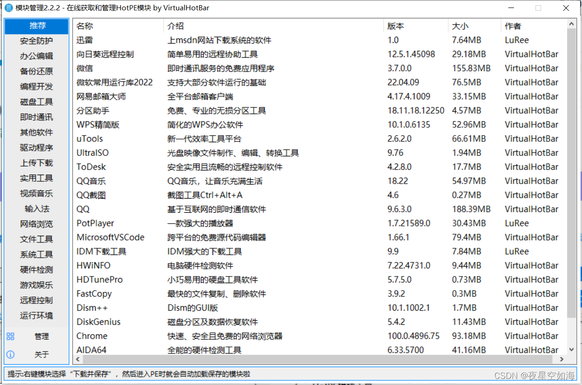This screenshot has width=582, height=385.
Task: Select the Dism++ module row
Action: tap(320, 308)
